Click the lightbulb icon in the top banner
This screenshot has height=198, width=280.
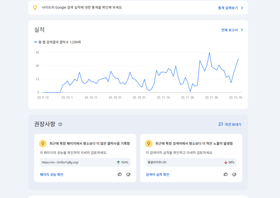pos(35,8)
